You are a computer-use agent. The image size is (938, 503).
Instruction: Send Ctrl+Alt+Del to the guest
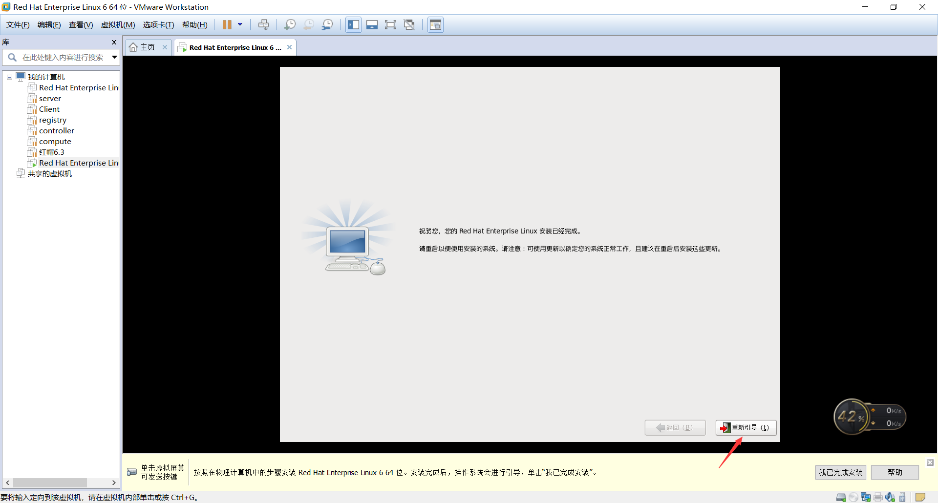tap(263, 24)
